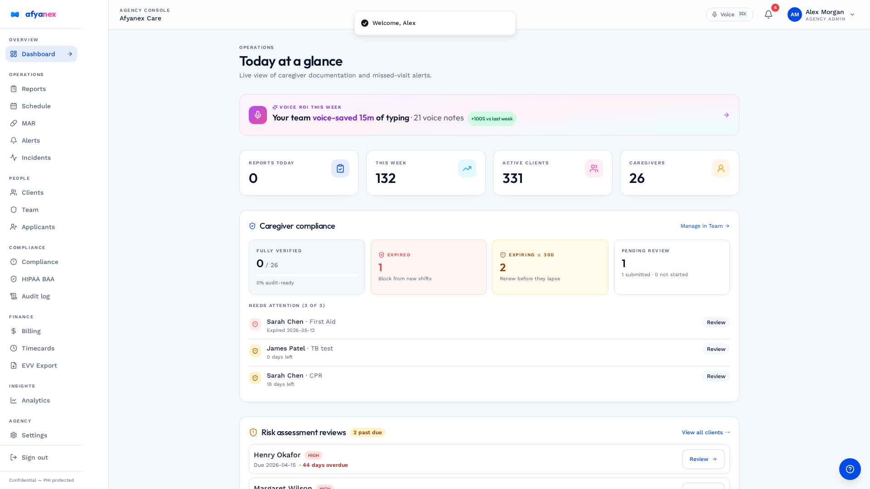Viewport: 870px width, 489px height.
Task: Click the Analytics chart icon in sidebar
Action: click(x=14, y=400)
